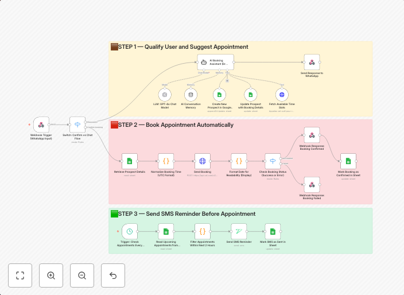Select the Webhook Trigger (WhatsApp Input) node
This screenshot has width=404, height=295.
pos(41,124)
